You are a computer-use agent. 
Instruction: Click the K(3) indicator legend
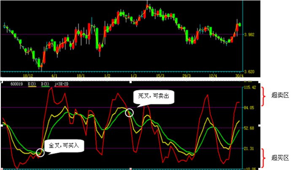pos(32,84)
